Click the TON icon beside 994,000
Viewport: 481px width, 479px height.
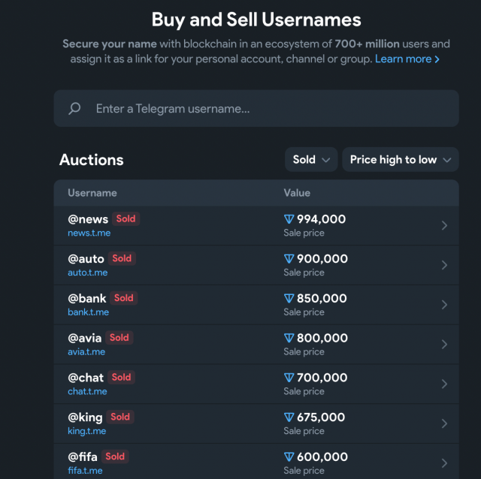tap(289, 219)
